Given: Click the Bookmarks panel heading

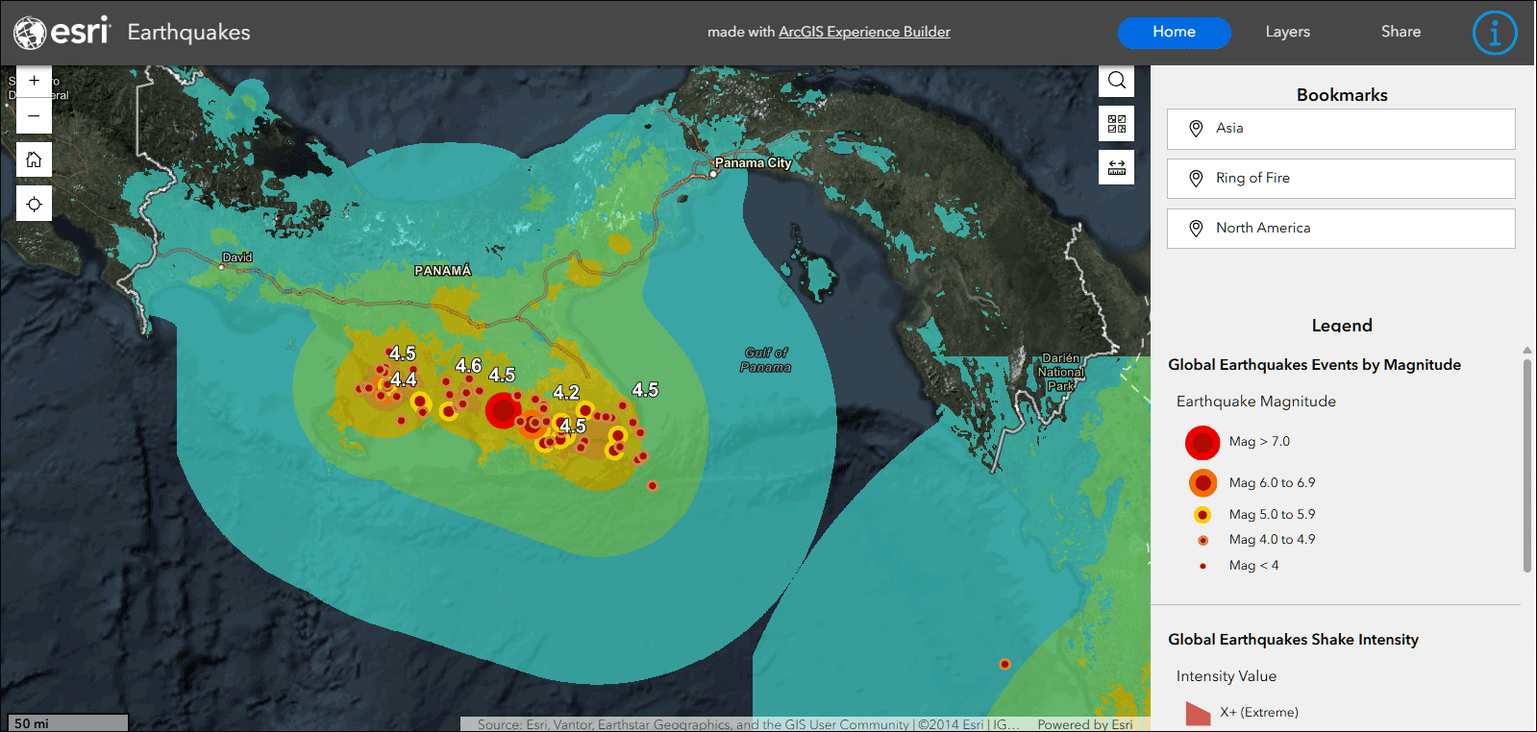Looking at the screenshot, I should point(1342,95).
